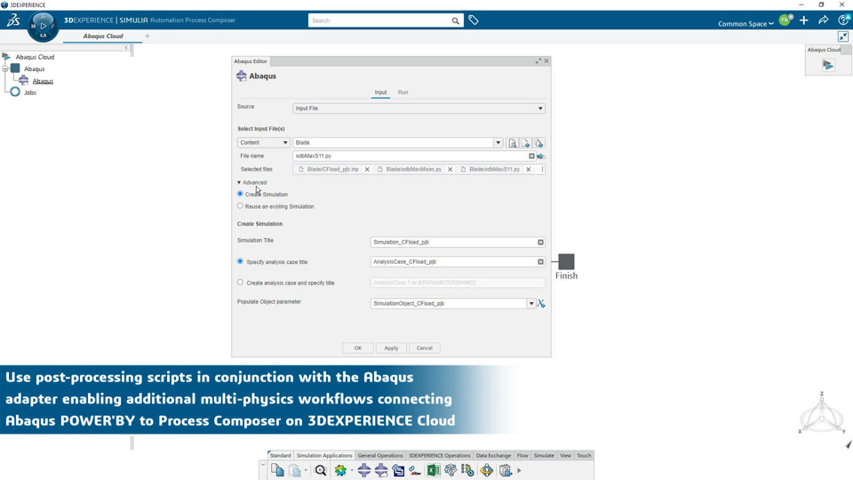Click the plus add icon in header
Screen dimensions: 853x480
tap(804, 20)
